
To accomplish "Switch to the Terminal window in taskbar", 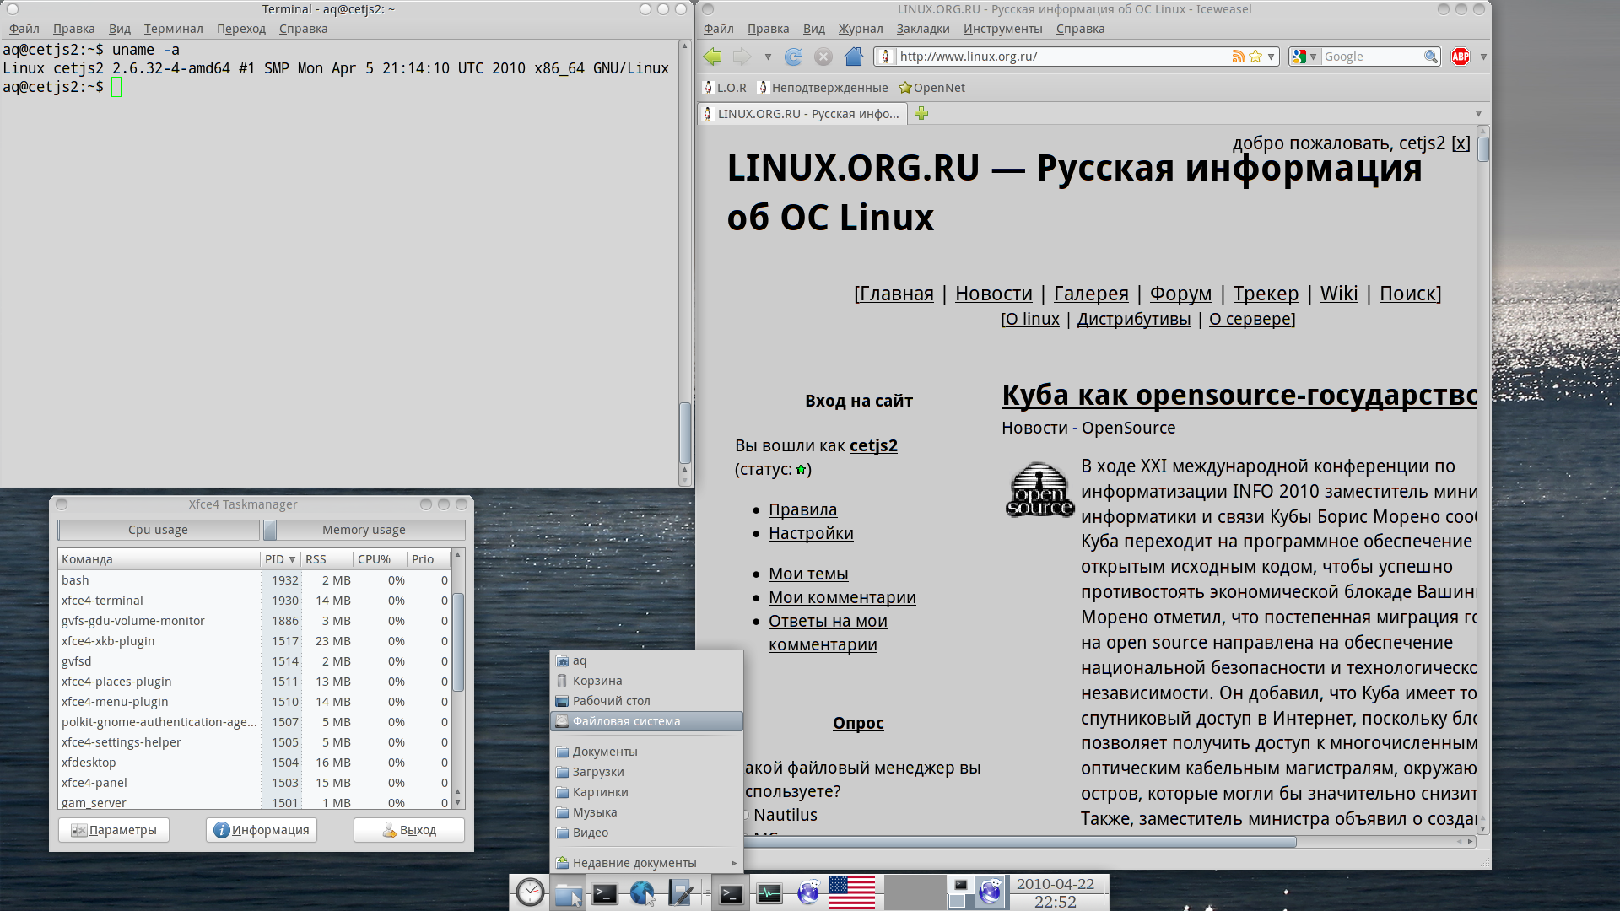I will coord(731,892).
